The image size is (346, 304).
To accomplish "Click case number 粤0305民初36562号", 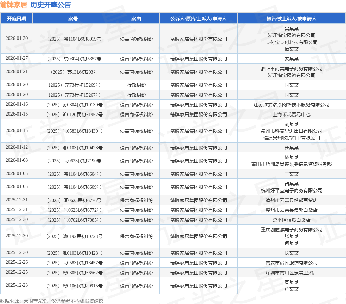I will pos(74,273).
